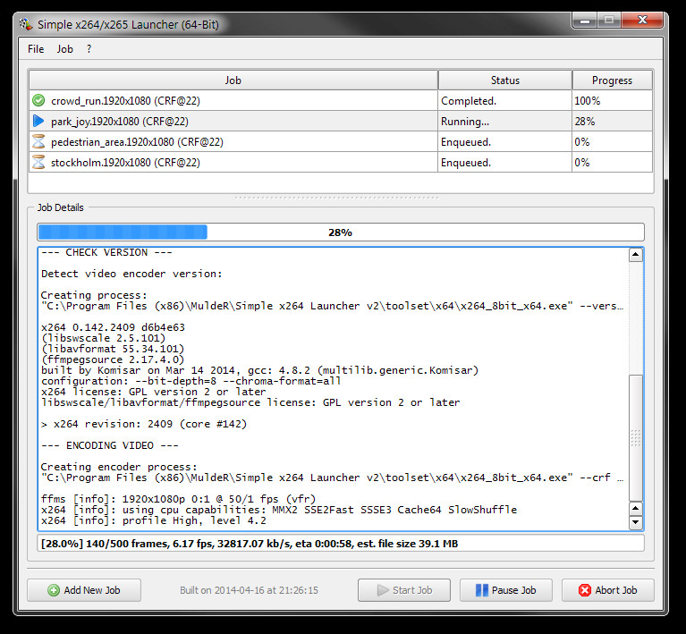This screenshot has width=686, height=634.
Task: Click the Enqueued. status of pedestrian_area
Action: pyautogui.click(x=504, y=142)
